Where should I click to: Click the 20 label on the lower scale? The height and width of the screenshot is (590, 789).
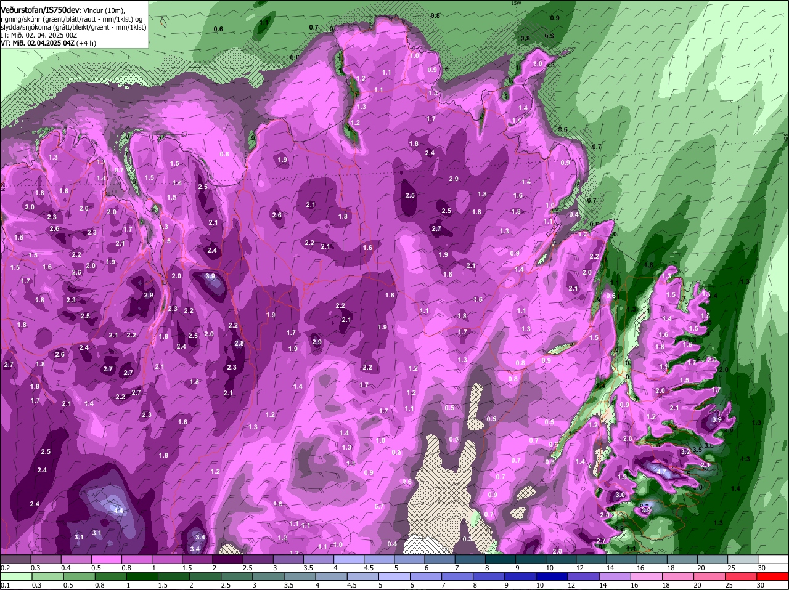pyautogui.click(x=697, y=585)
